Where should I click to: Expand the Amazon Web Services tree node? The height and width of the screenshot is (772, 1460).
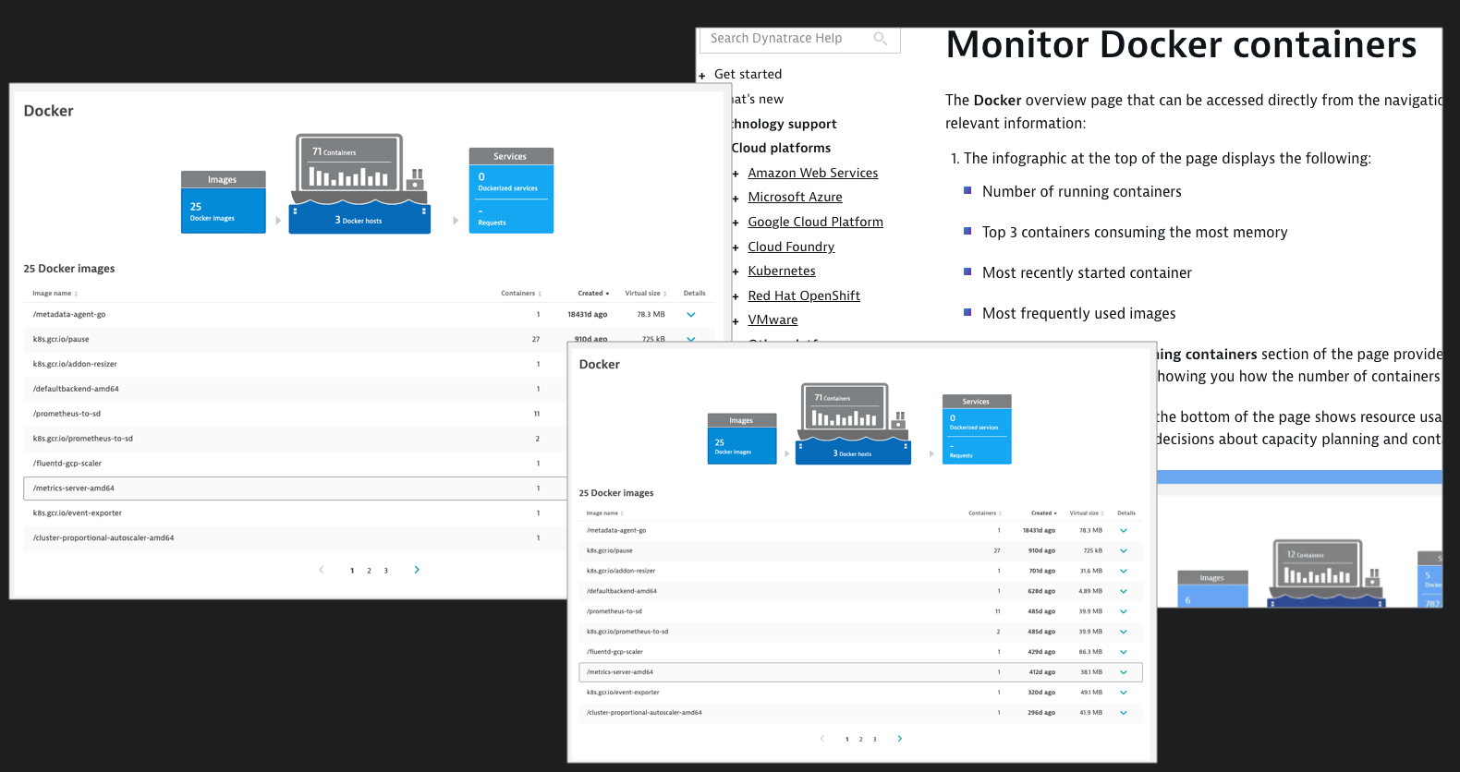pyautogui.click(x=736, y=174)
